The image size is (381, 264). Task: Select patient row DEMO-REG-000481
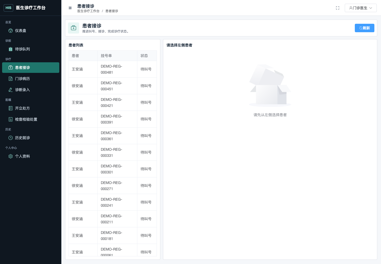point(113,69)
